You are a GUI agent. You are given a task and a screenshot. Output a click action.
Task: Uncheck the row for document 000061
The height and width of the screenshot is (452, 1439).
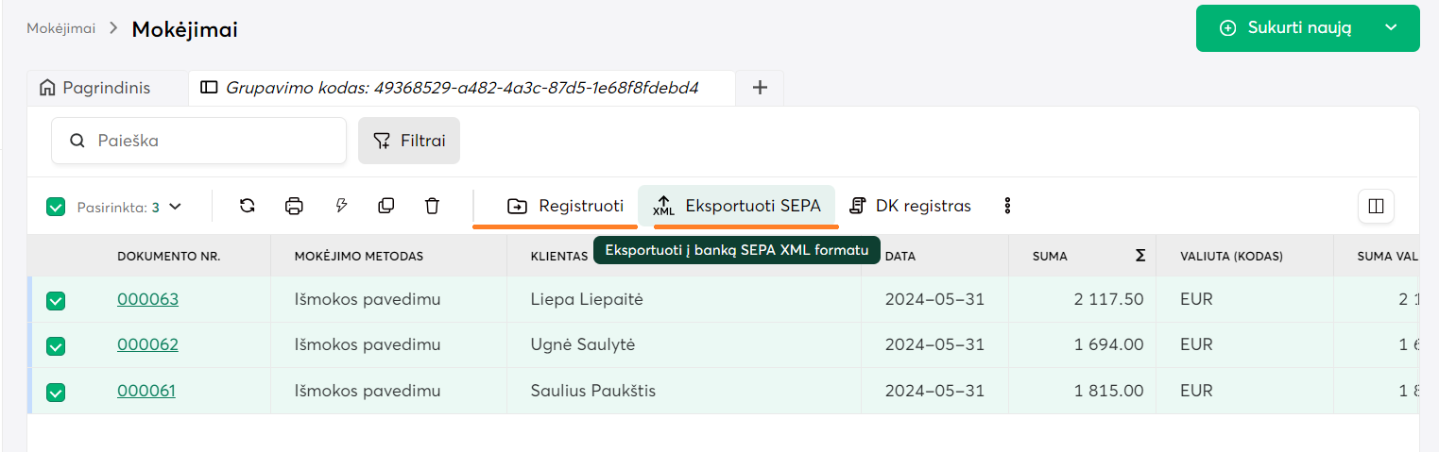point(56,392)
